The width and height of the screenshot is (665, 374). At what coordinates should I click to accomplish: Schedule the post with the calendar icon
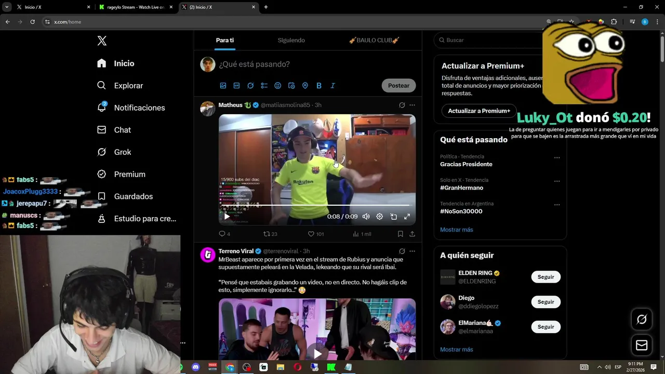click(x=291, y=86)
